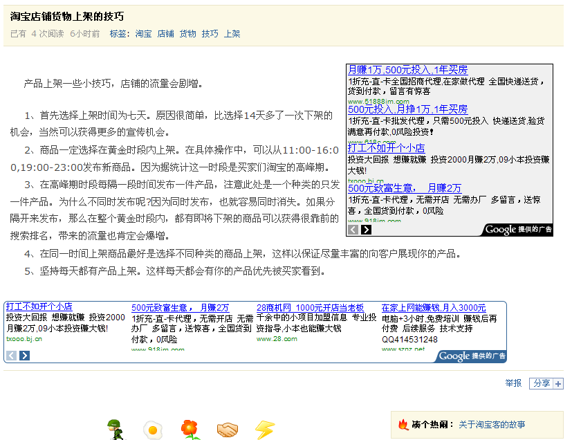Open ad link 28商机网 1000元开店当老板

310,308
